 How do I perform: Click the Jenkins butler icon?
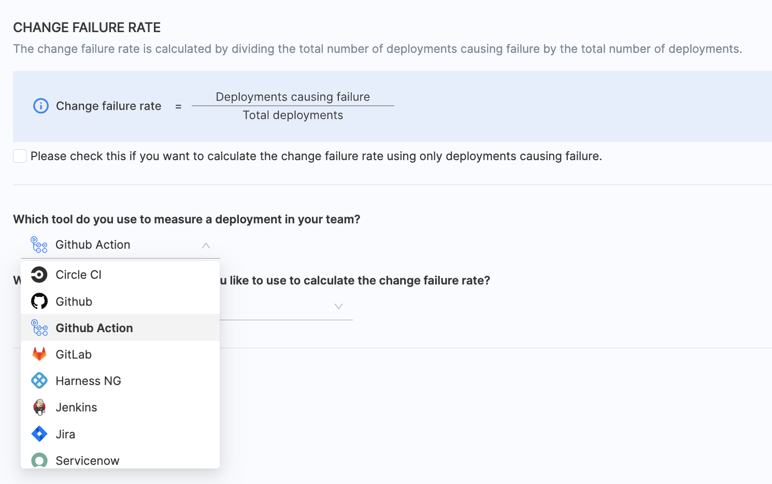(x=39, y=407)
